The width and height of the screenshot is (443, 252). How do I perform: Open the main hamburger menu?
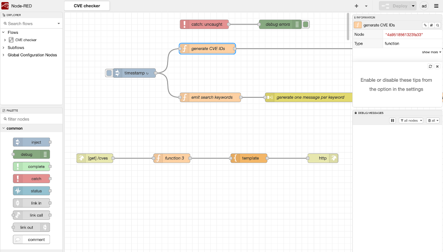click(436, 6)
